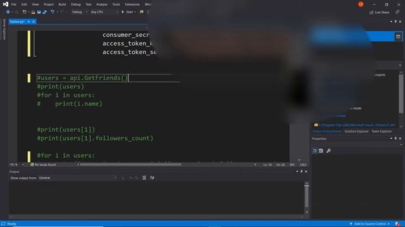The height and width of the screenshot is (227, 405).
Task: Click the Live Share button
Action: pos(379,13)
